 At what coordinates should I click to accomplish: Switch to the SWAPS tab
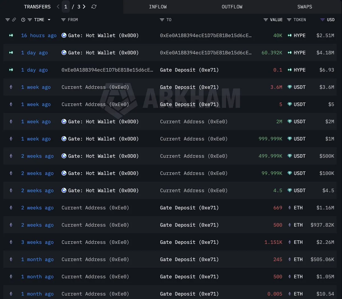click(305, 7)
